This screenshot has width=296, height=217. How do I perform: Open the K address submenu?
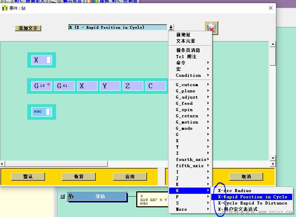(190, 184)
